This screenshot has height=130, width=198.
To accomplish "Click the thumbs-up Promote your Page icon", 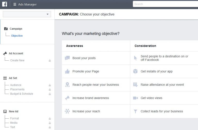I will [x=67, y=71].
